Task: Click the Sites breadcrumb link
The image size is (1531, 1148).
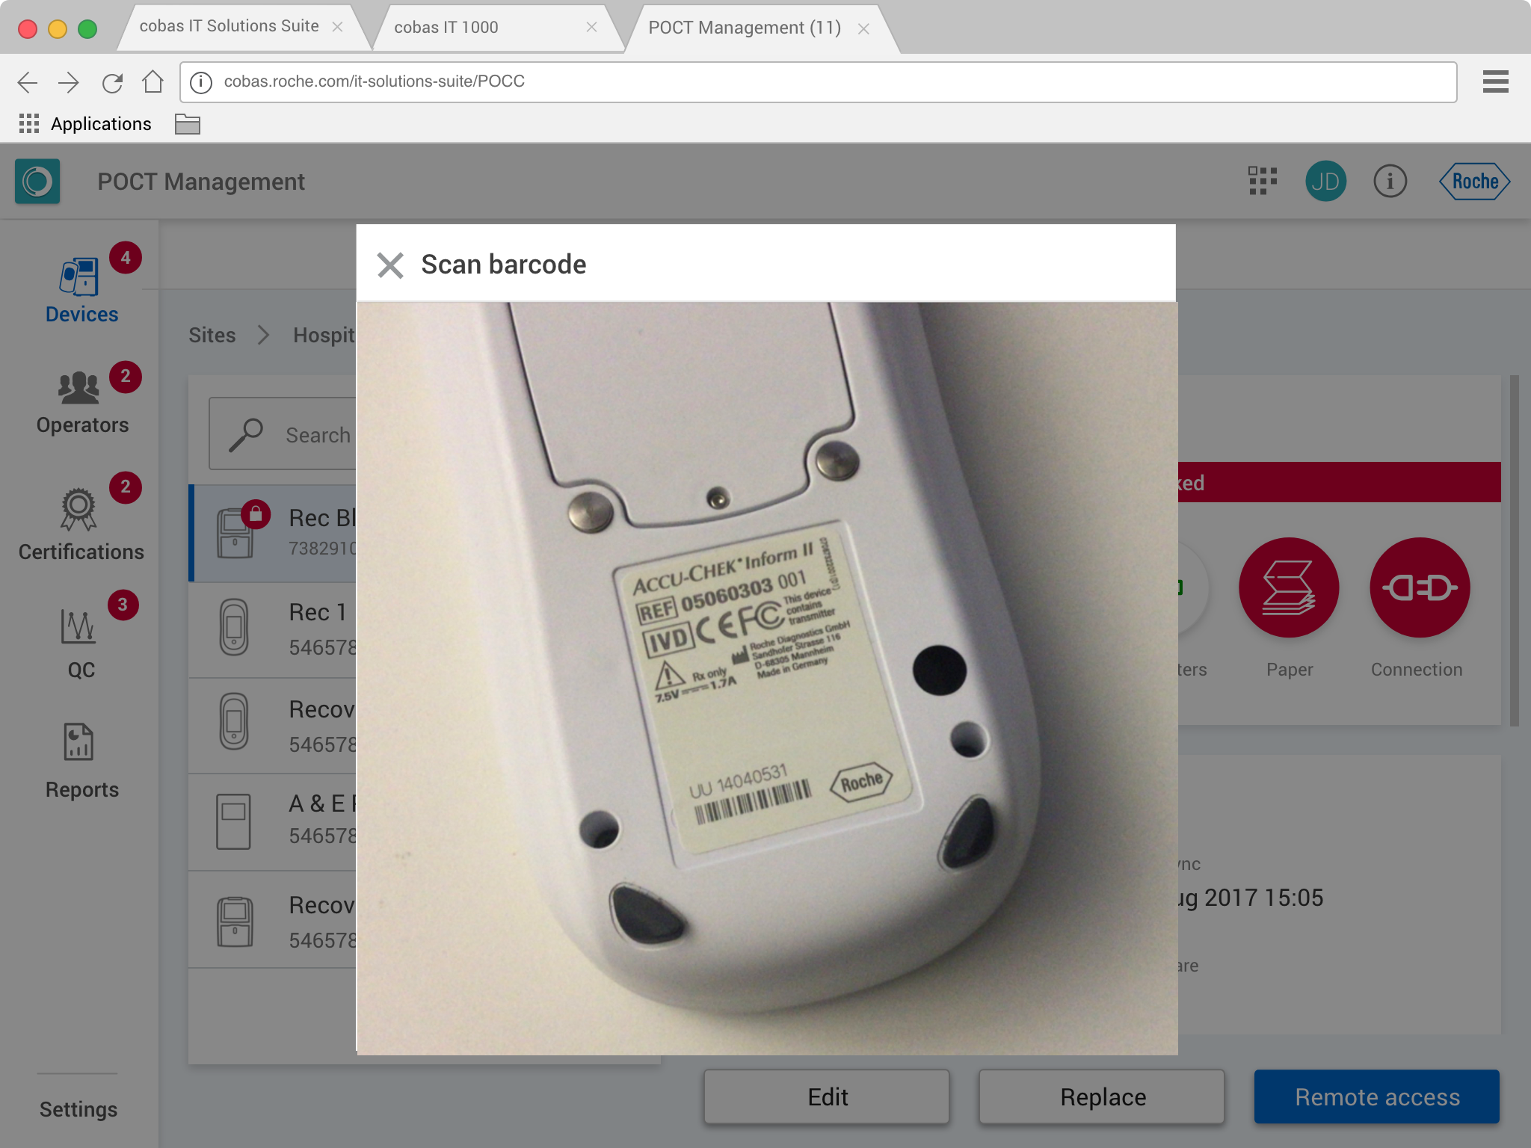Action: (212, 335)
